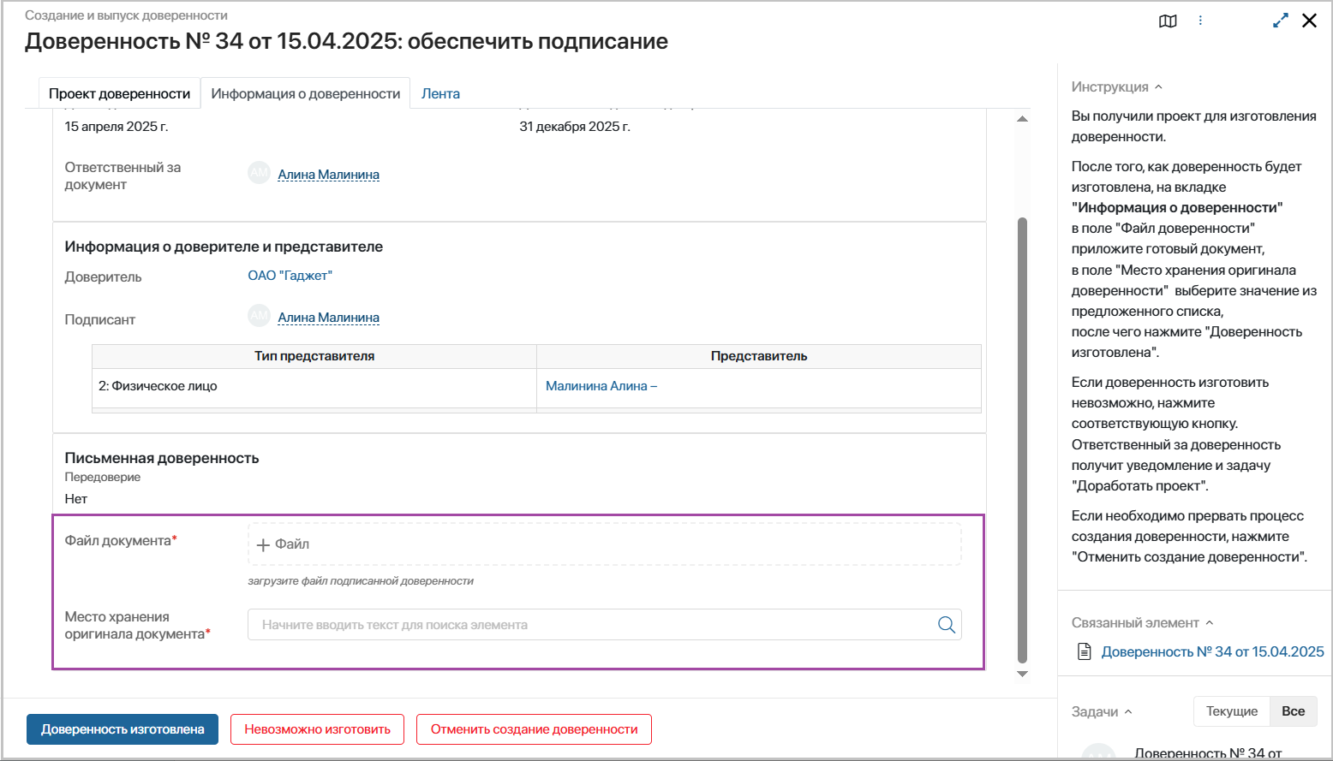
Task: Click Отменить создание доверенности button
Action: (x=534, y=729)
